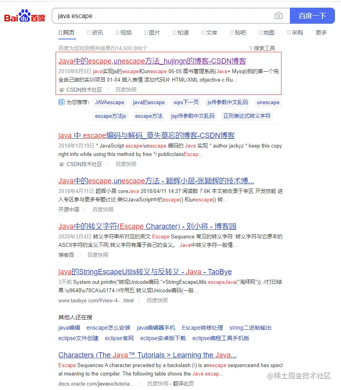
Task: Click www.taobye.com source URL
Action: 96,300
